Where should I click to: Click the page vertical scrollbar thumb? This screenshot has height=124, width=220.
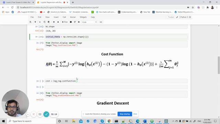click(x=219, y=65)
